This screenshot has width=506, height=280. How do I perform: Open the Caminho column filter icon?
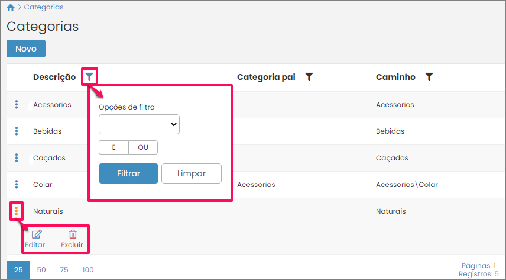[x=429, y=77]
